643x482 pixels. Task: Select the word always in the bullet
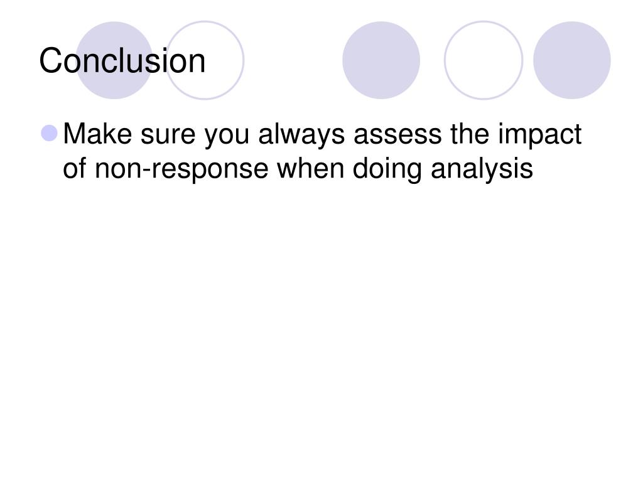coord(301,135)
